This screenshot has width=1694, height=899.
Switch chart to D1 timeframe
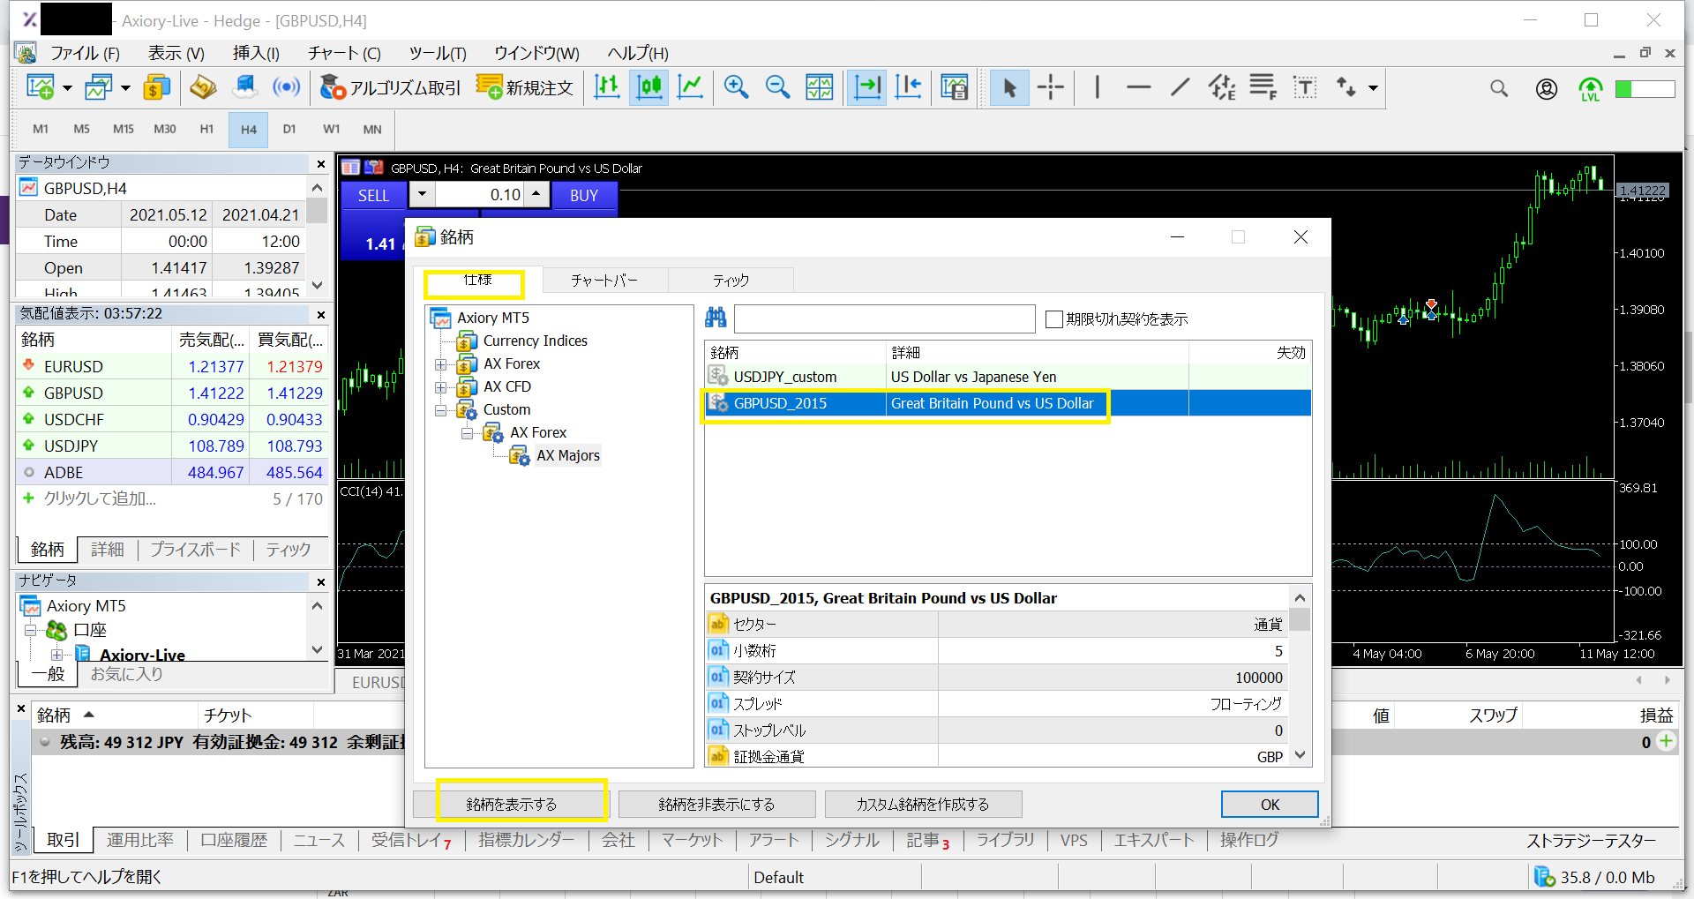[x=289, y=129]
